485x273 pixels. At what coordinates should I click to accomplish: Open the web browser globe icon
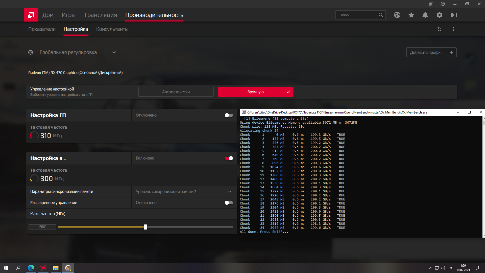397,15
